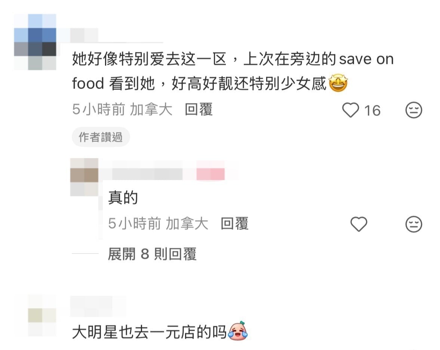Click the crying-laughing emoji in last comment

238,331
